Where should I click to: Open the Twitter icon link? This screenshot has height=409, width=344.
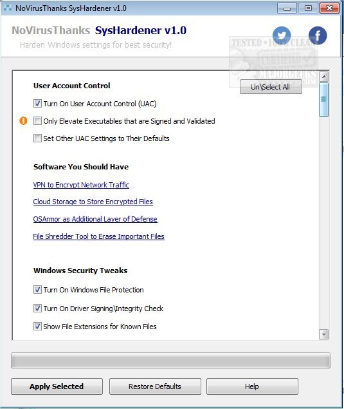coord(282,35)
